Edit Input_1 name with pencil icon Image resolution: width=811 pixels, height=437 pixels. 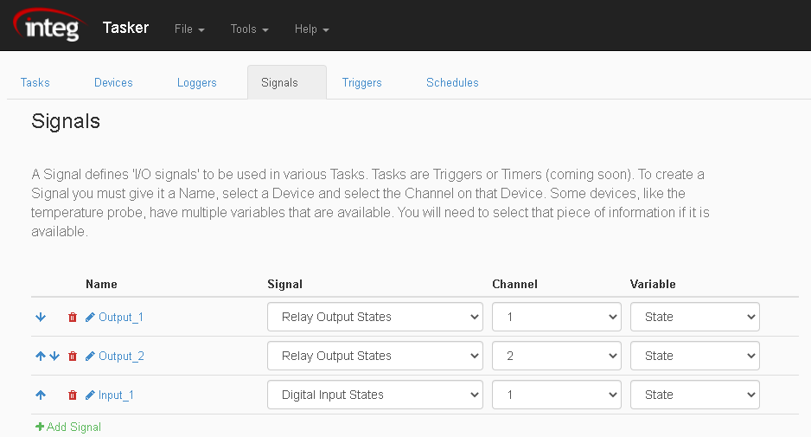click(x=90, y=395)
